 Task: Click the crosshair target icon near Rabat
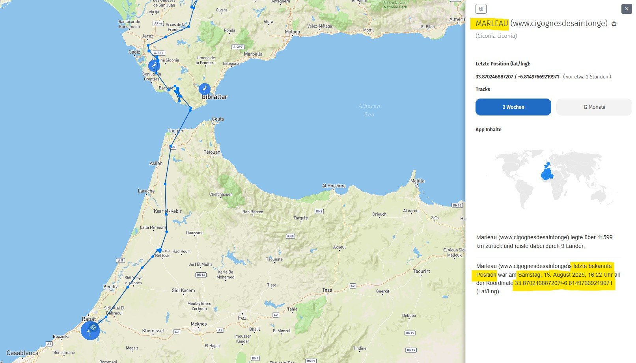click(93, 327)
